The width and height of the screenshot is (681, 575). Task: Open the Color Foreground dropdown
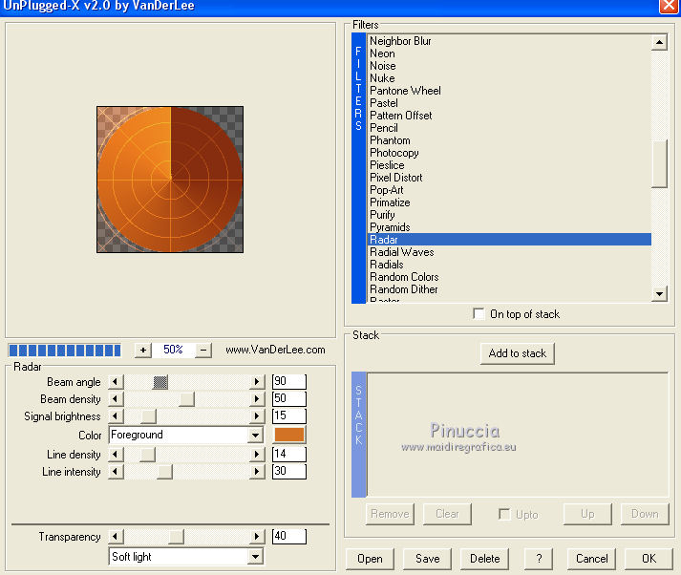click(256, 436)
